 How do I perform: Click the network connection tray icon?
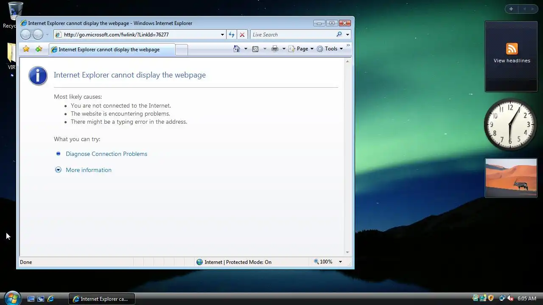pos(502,298)
